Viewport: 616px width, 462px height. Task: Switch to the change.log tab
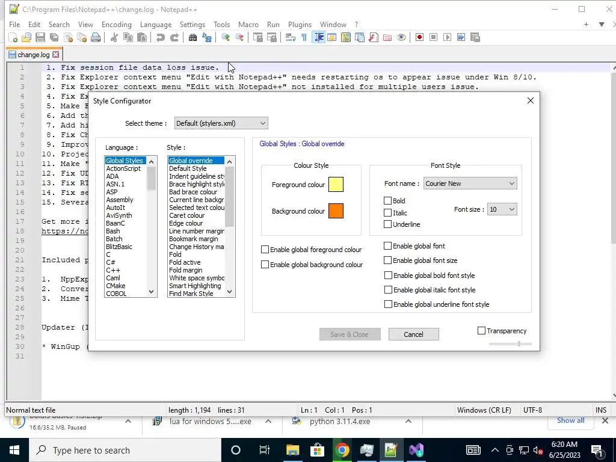tap(34, 55)
